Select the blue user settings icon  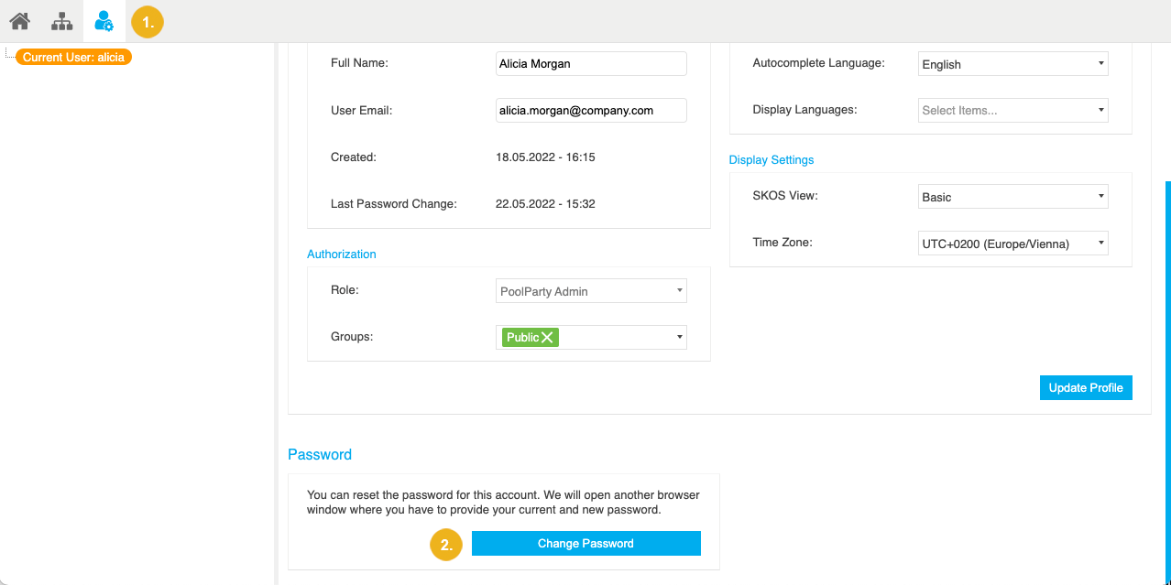104,21
